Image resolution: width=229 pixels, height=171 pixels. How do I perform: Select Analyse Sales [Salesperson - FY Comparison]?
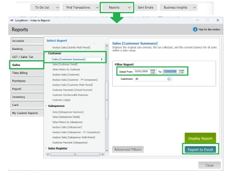tap(76, 132)
